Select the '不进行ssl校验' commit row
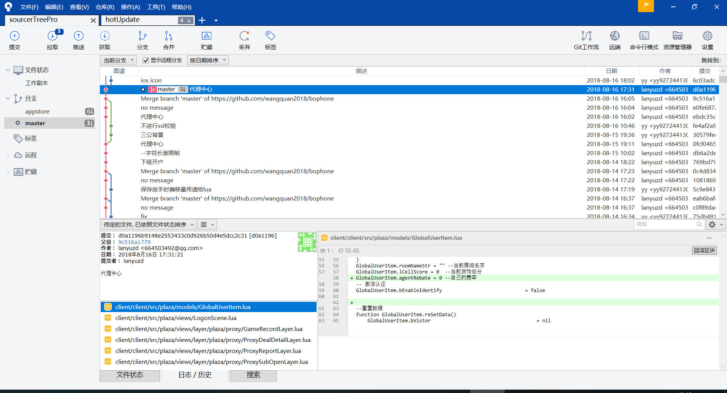 click(409, 126)
